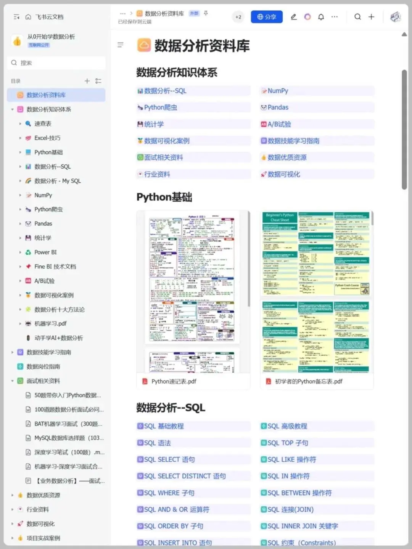This screenshot has width=412, height=549.
Task: Click the 分享 share button
Action: click(x=267, y=17)
